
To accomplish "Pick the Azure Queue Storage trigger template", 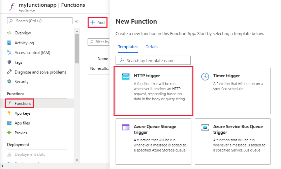I will coord(154,141).
